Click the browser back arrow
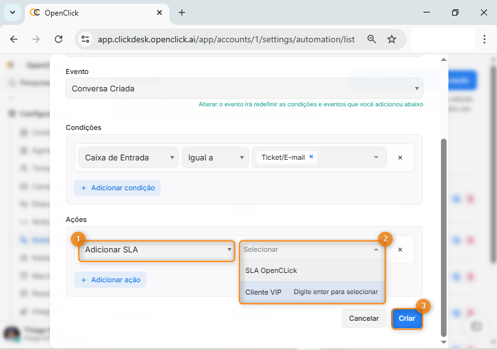Viewport: 497px width, 350px height. 14,39
